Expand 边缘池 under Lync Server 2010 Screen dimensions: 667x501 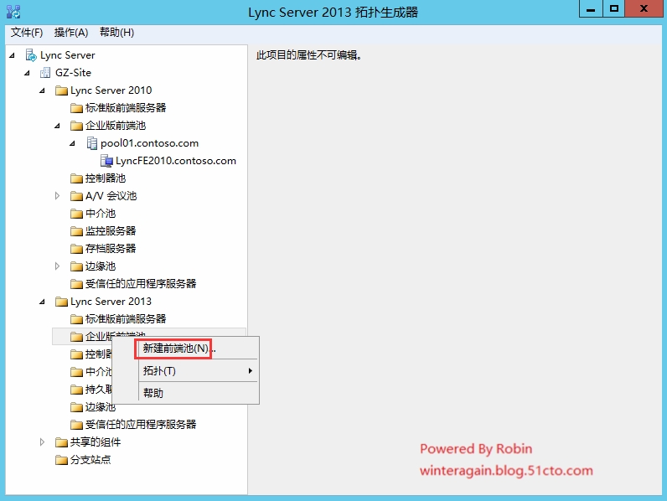[x=58, y=266]
